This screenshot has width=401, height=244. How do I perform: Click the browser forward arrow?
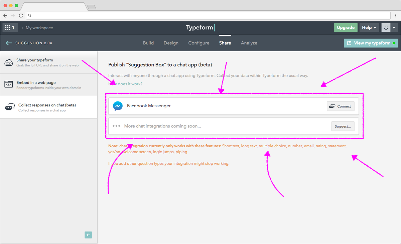(13, 15)
